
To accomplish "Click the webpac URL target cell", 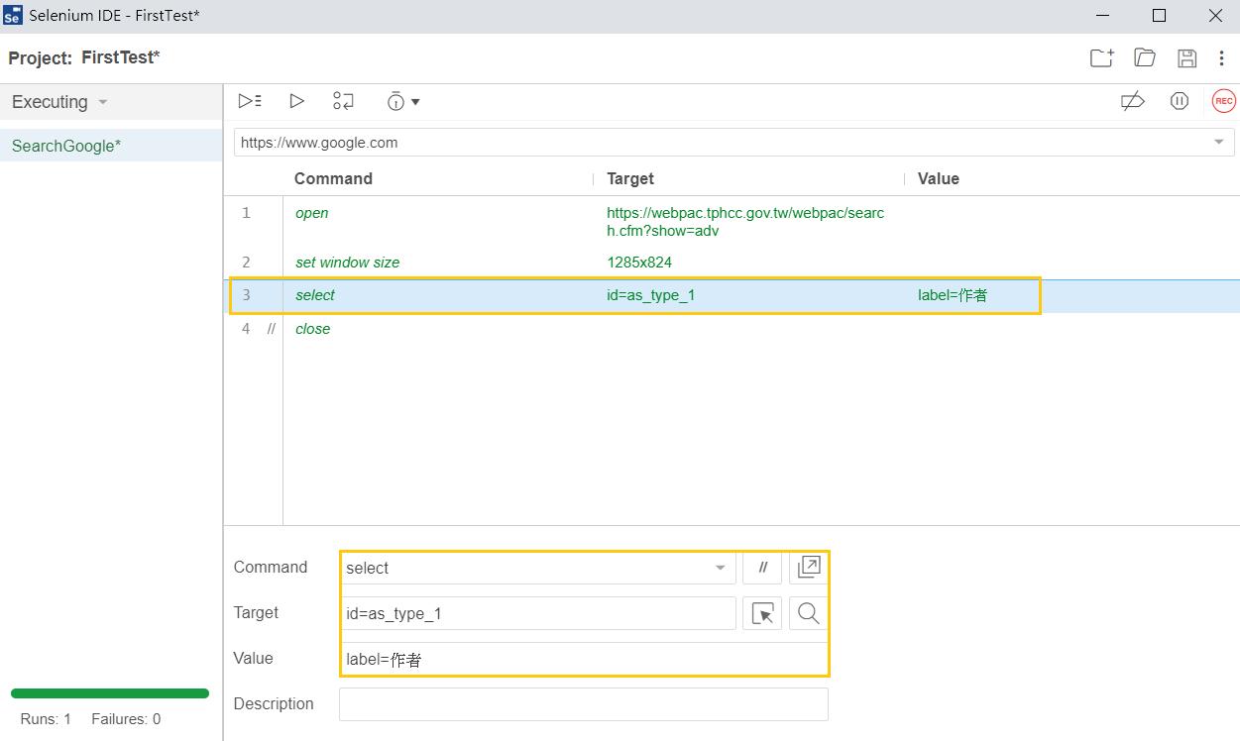I will pyautogui.click(x=745, y=222).
